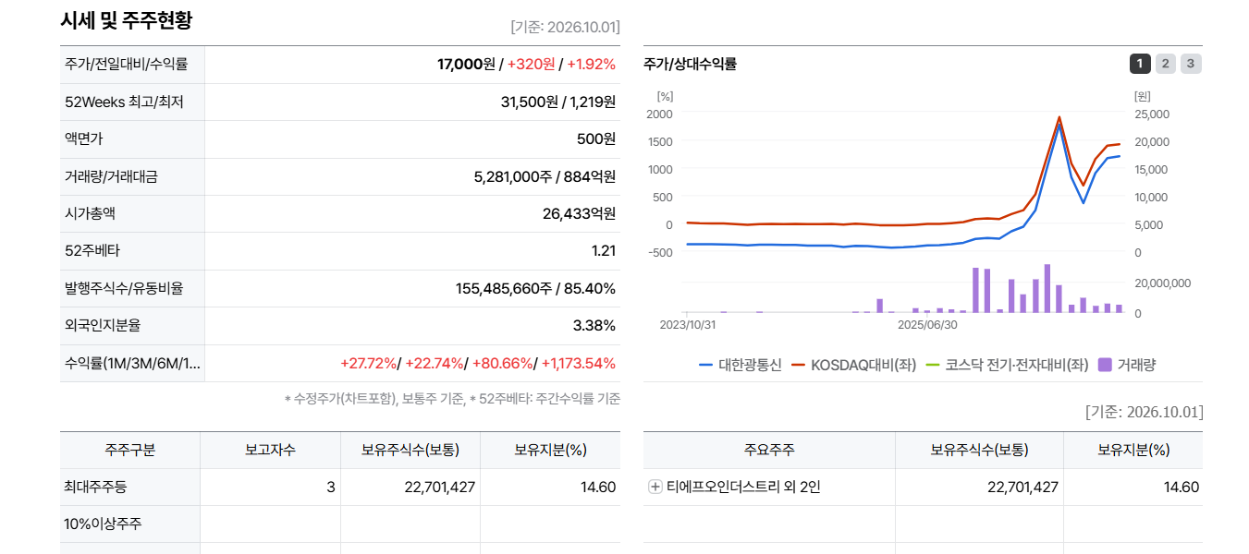Select the 52Weeks 최고/최저 label
Image resolution: width=1249 pixels, height=554 pixels.
[124, 102]
